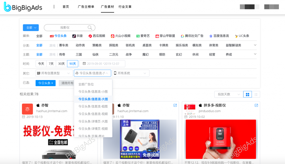
Task: Choose 今日头条:信息流-组图 option
Action: coord(93,106)
